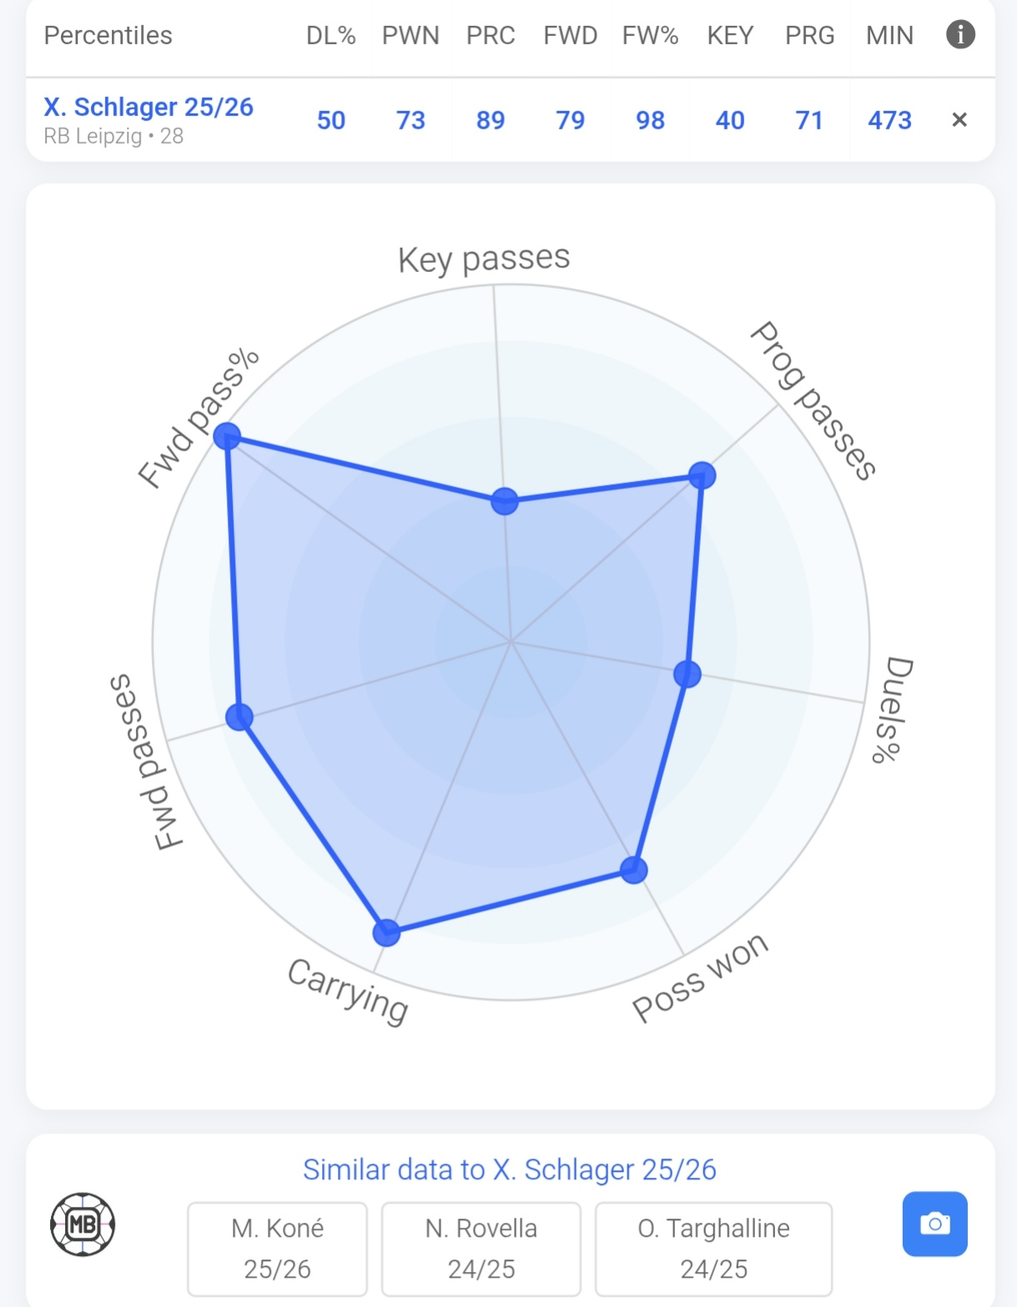This screenshot has height=1307, width=1017.
Task: Click the Prog passes radar data point
Action: (702, 475)
